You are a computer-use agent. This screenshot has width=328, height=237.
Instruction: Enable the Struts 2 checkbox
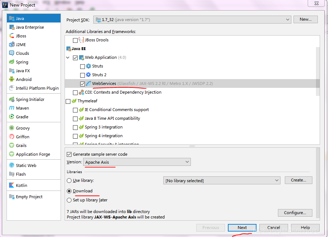pyautogui.click(x=82, y=75)
